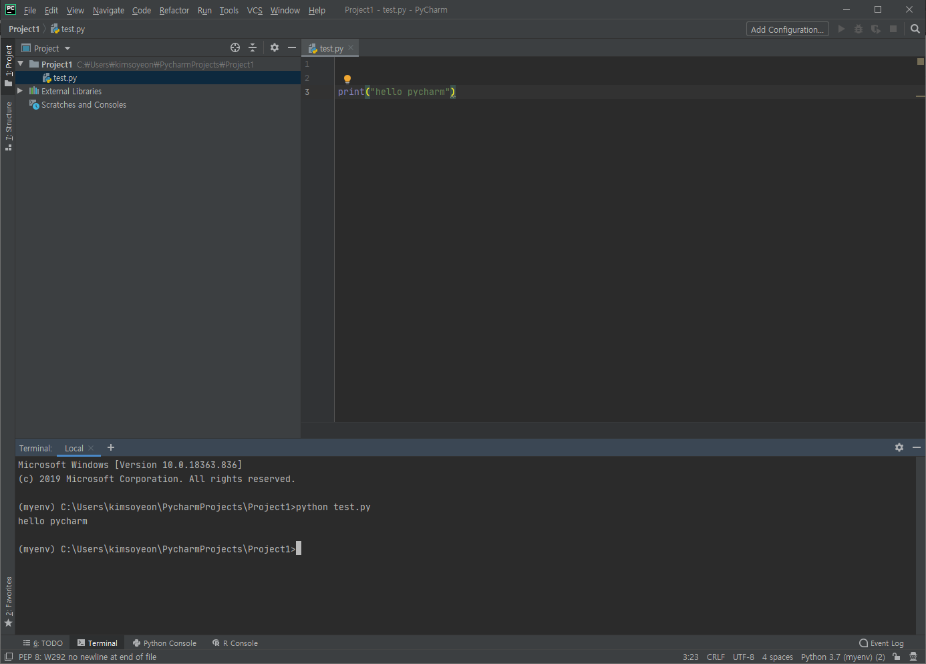Image resolution: width=926 pixels, height=664 pixels.
Task: Open the Tools menu
Action: pos(229,10)
